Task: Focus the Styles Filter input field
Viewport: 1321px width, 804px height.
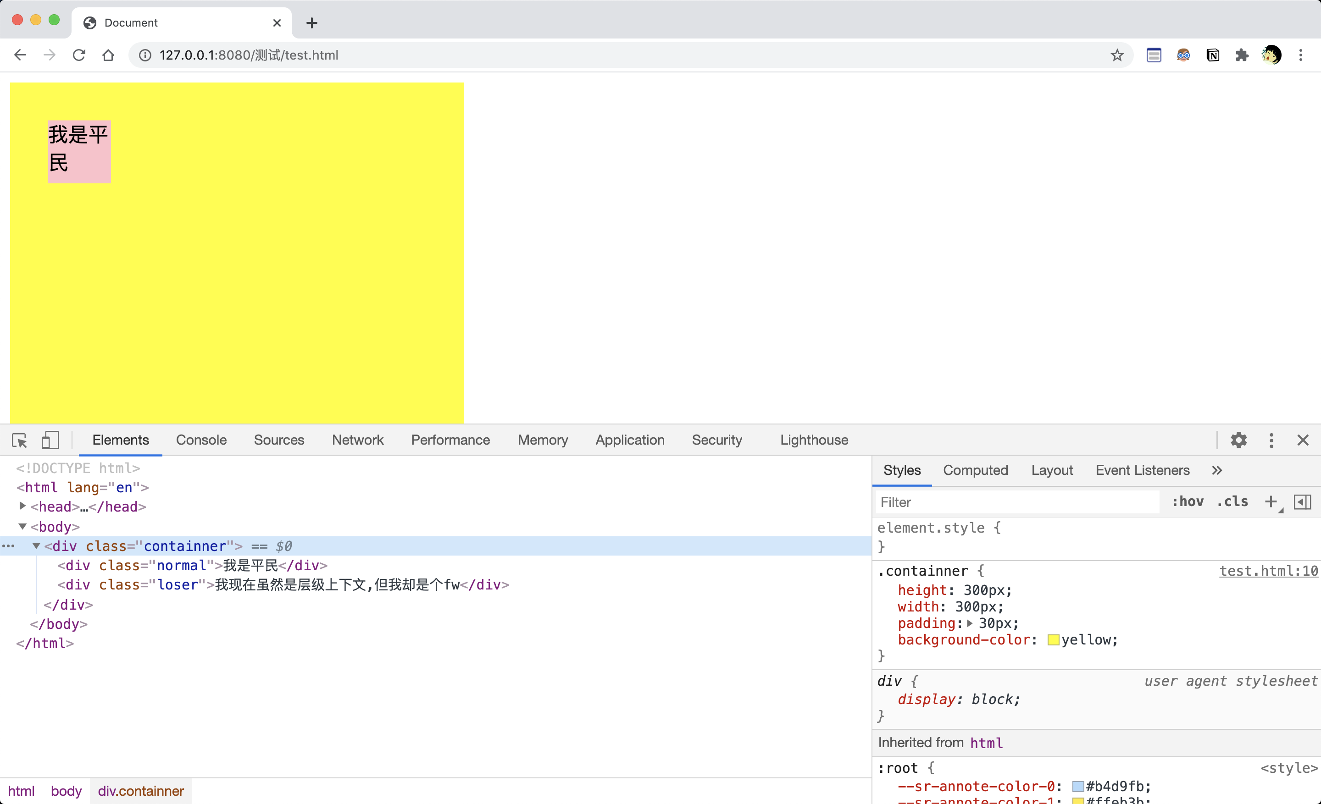Action: point(1016,502)
